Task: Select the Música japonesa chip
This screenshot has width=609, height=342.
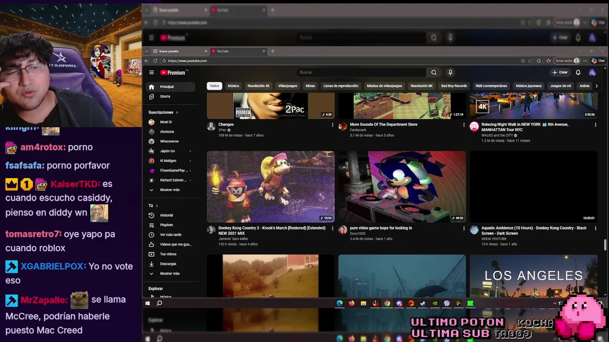Action: pyautogui.click(x=529, y=86)
